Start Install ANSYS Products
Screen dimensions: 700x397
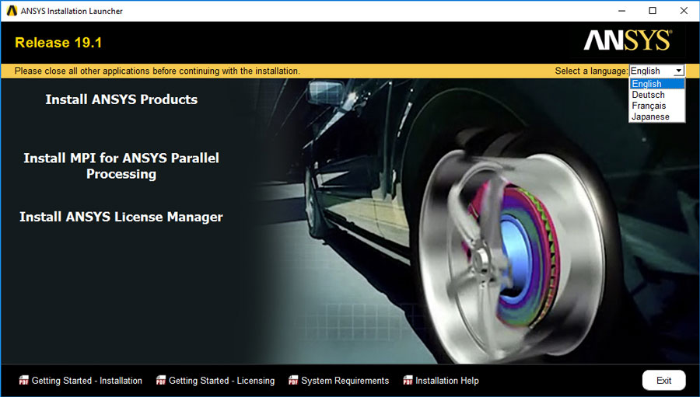[x=121, y=99]
